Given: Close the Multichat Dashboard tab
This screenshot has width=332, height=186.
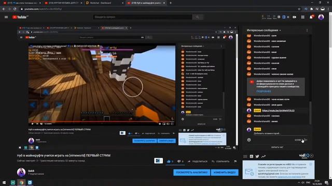Looking at the screenshot, I should (122, 3).
